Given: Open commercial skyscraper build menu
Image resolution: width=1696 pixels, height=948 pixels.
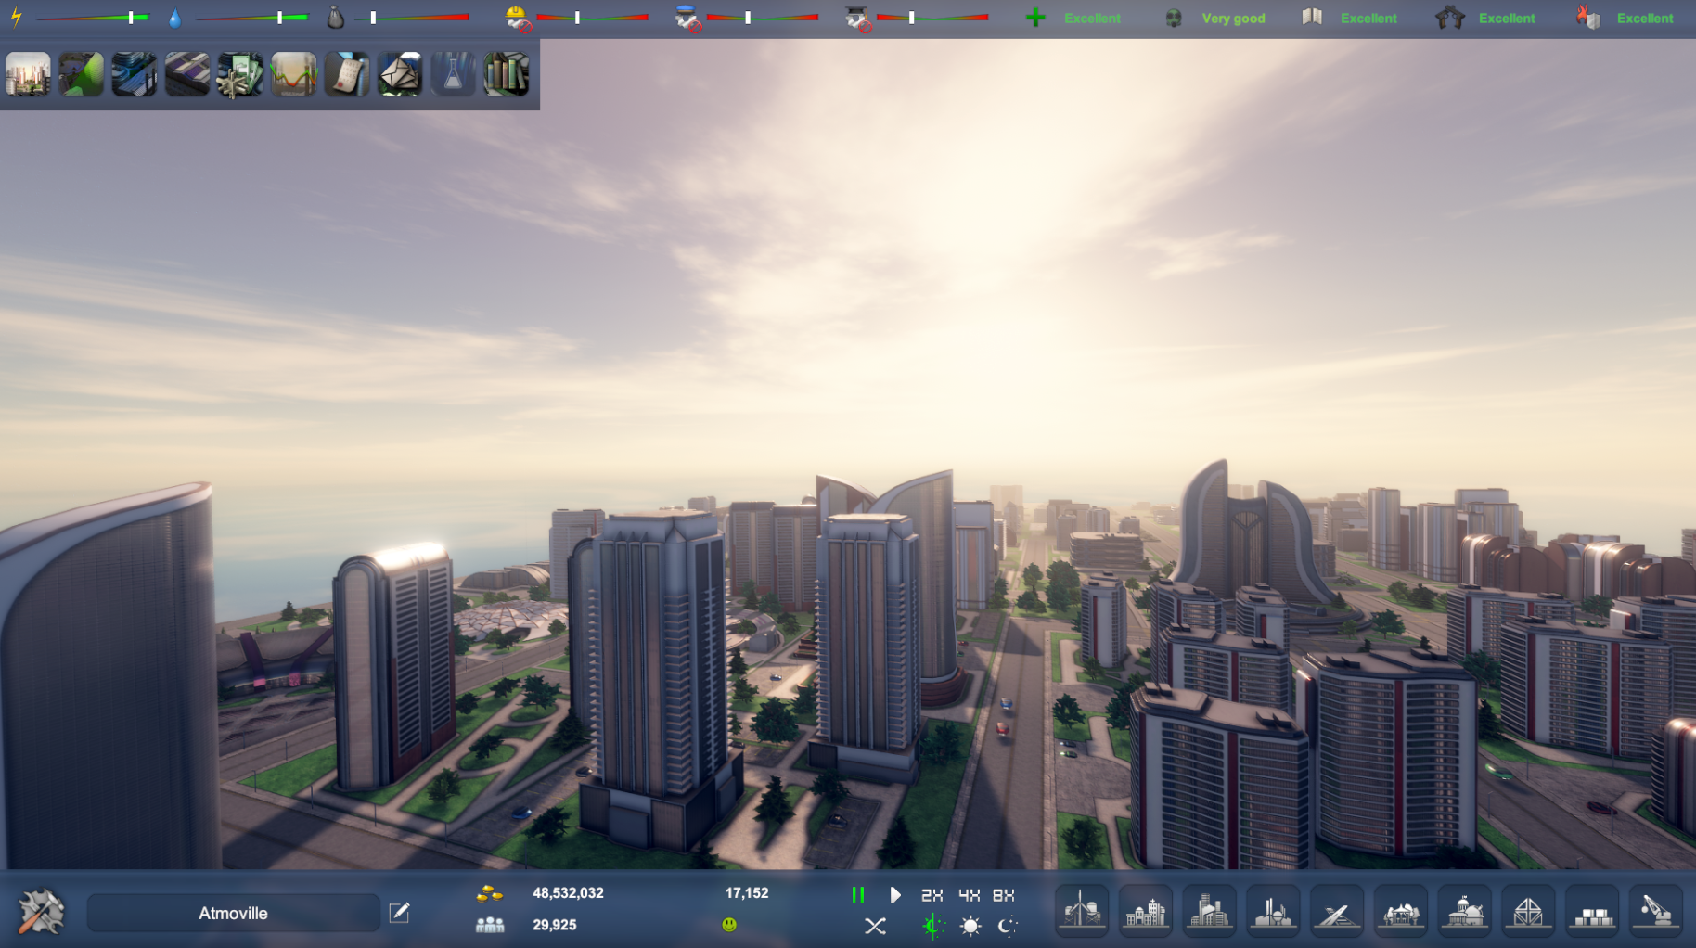Looking at the screenshot, I should (1210, 911).
